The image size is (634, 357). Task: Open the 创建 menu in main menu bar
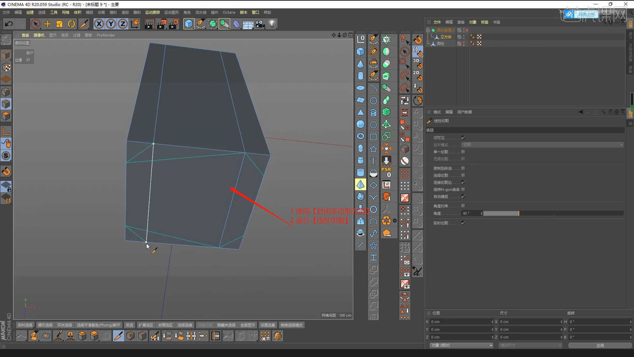[x=30, y=12]
